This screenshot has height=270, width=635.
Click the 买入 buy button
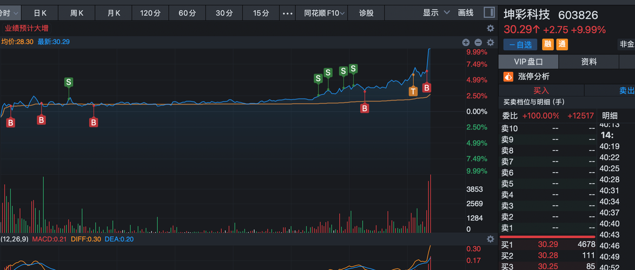541,90
